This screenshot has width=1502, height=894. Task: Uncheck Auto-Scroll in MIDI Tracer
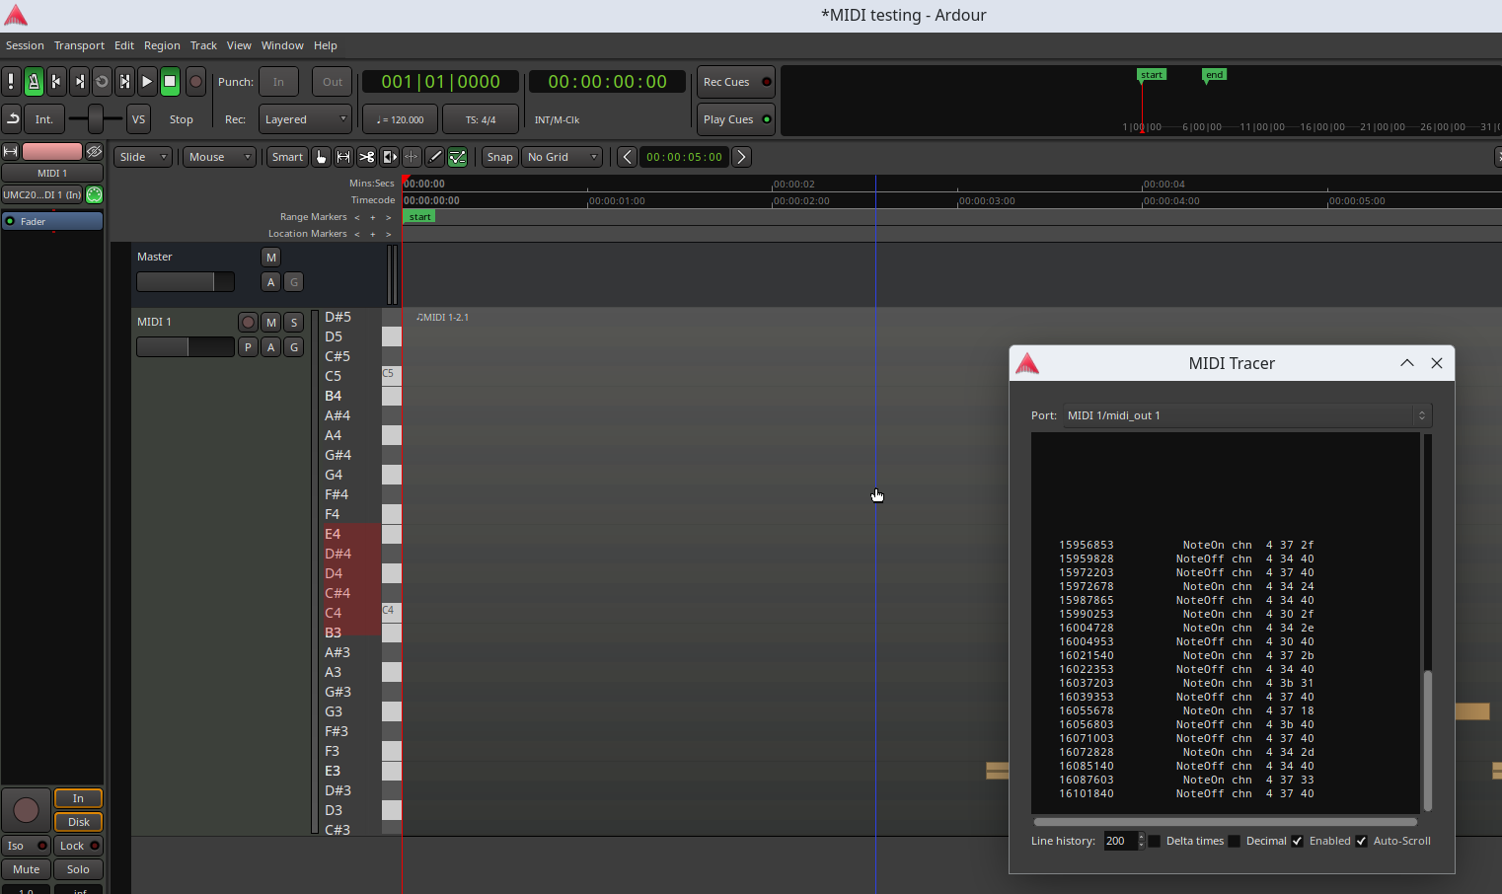coord(1362,841)
